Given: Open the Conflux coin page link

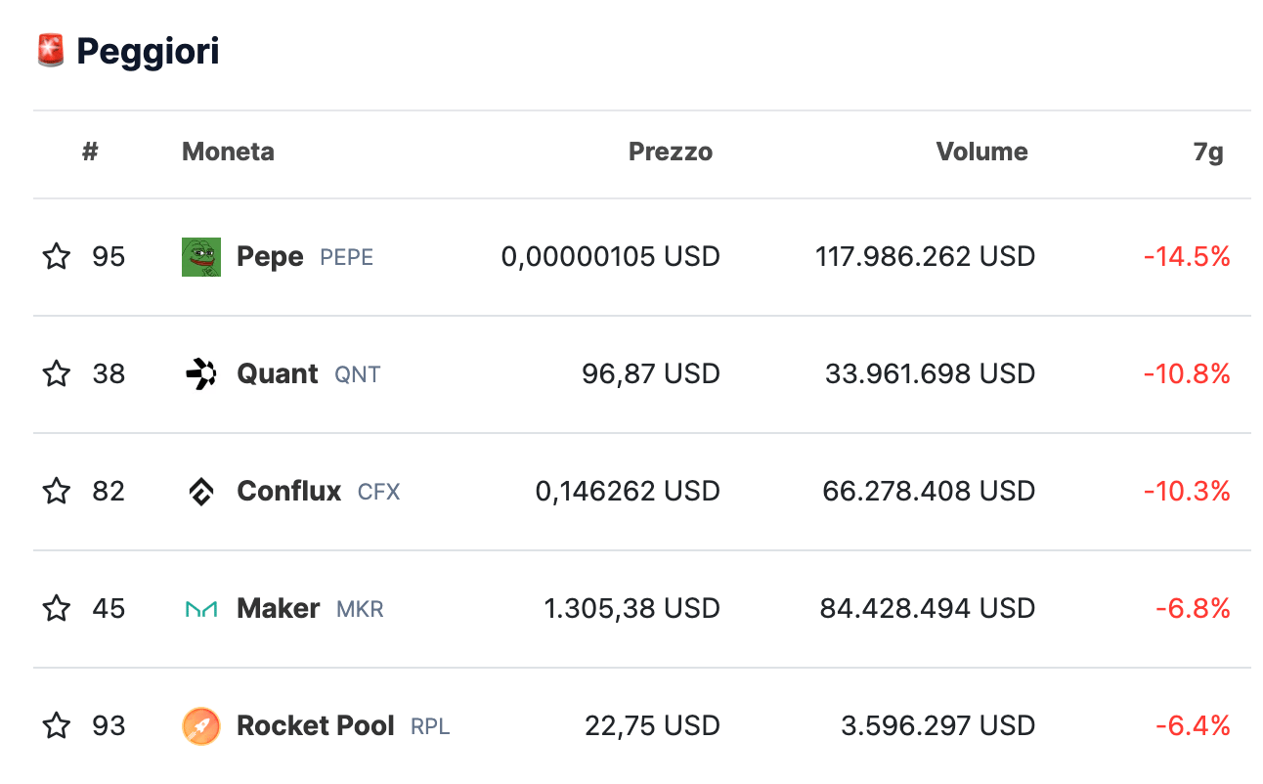Looking at the screenshot, I should [x=288, y=492].
